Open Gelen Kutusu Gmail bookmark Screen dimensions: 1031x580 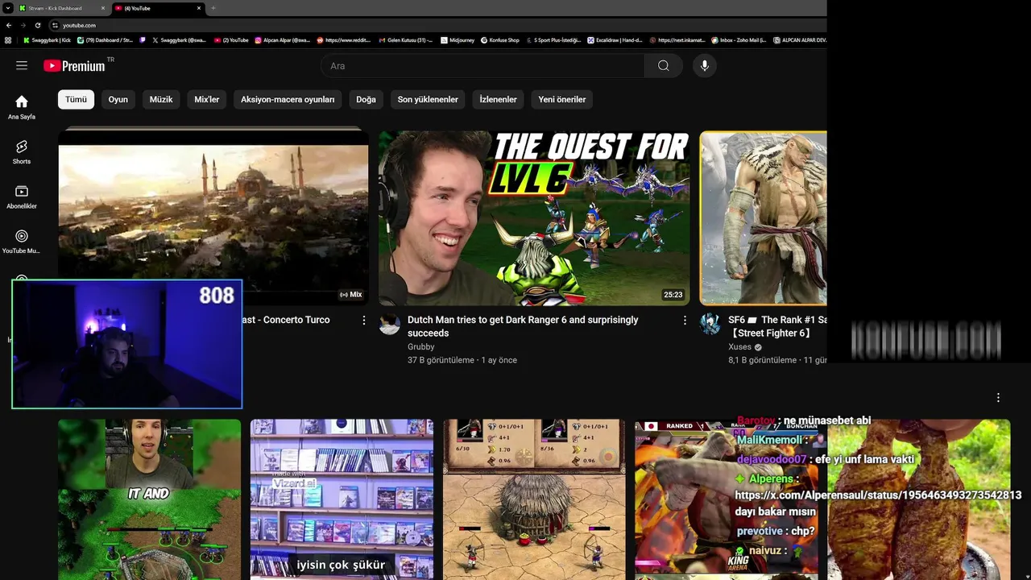tap(405, 39)
